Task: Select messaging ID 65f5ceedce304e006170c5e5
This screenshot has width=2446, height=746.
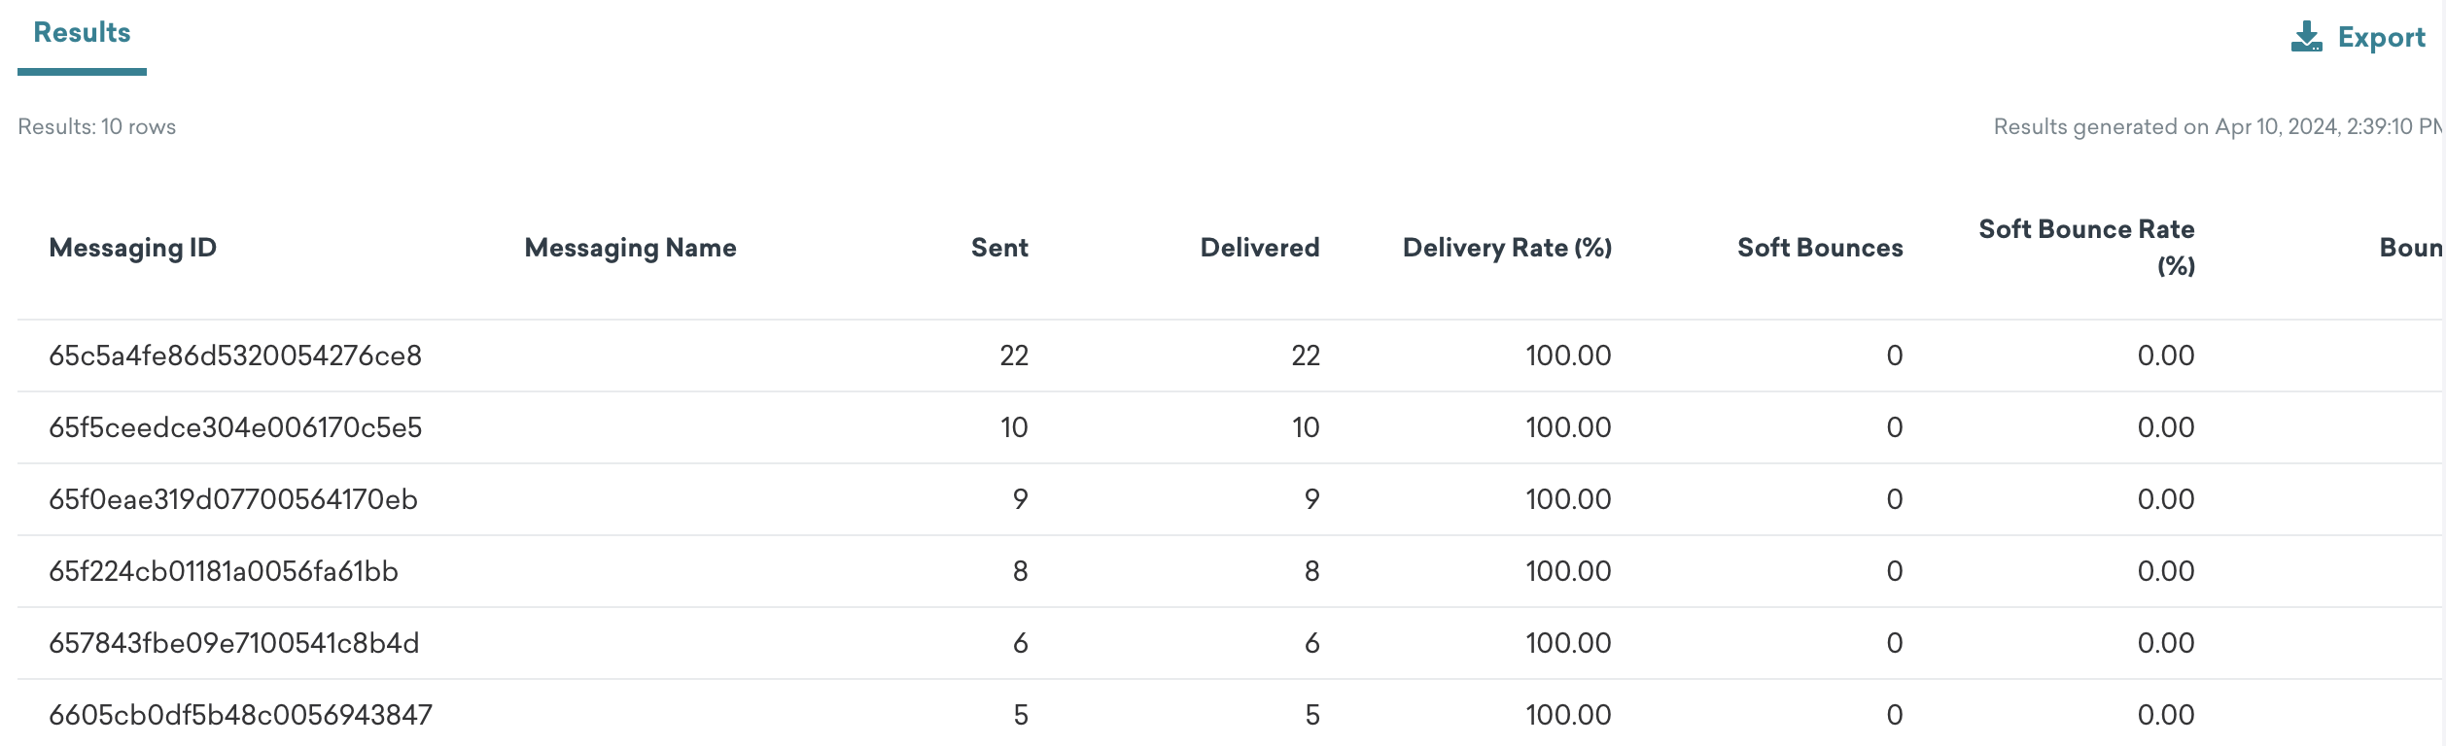Action: coord(235,427)
